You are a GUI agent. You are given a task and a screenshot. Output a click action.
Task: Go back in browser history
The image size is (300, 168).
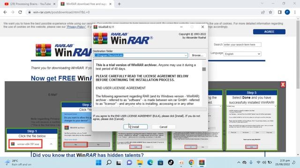point(5,12)
